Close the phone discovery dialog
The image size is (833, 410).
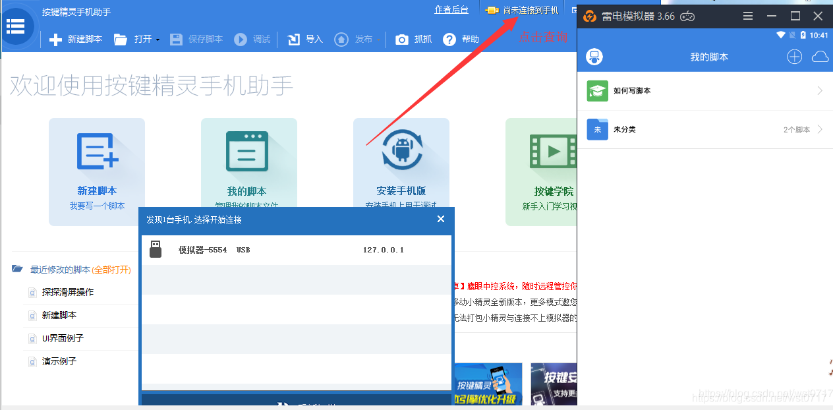coord(441,219)
